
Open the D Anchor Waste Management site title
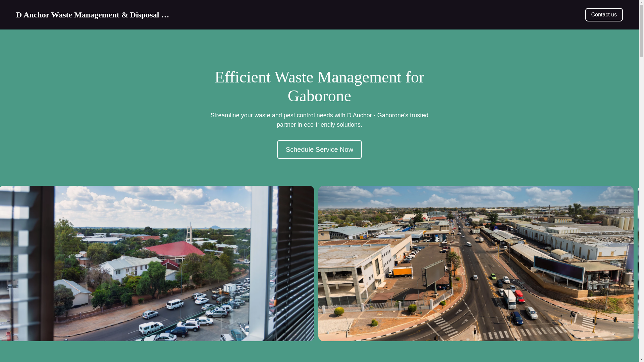tap(93, 15)
